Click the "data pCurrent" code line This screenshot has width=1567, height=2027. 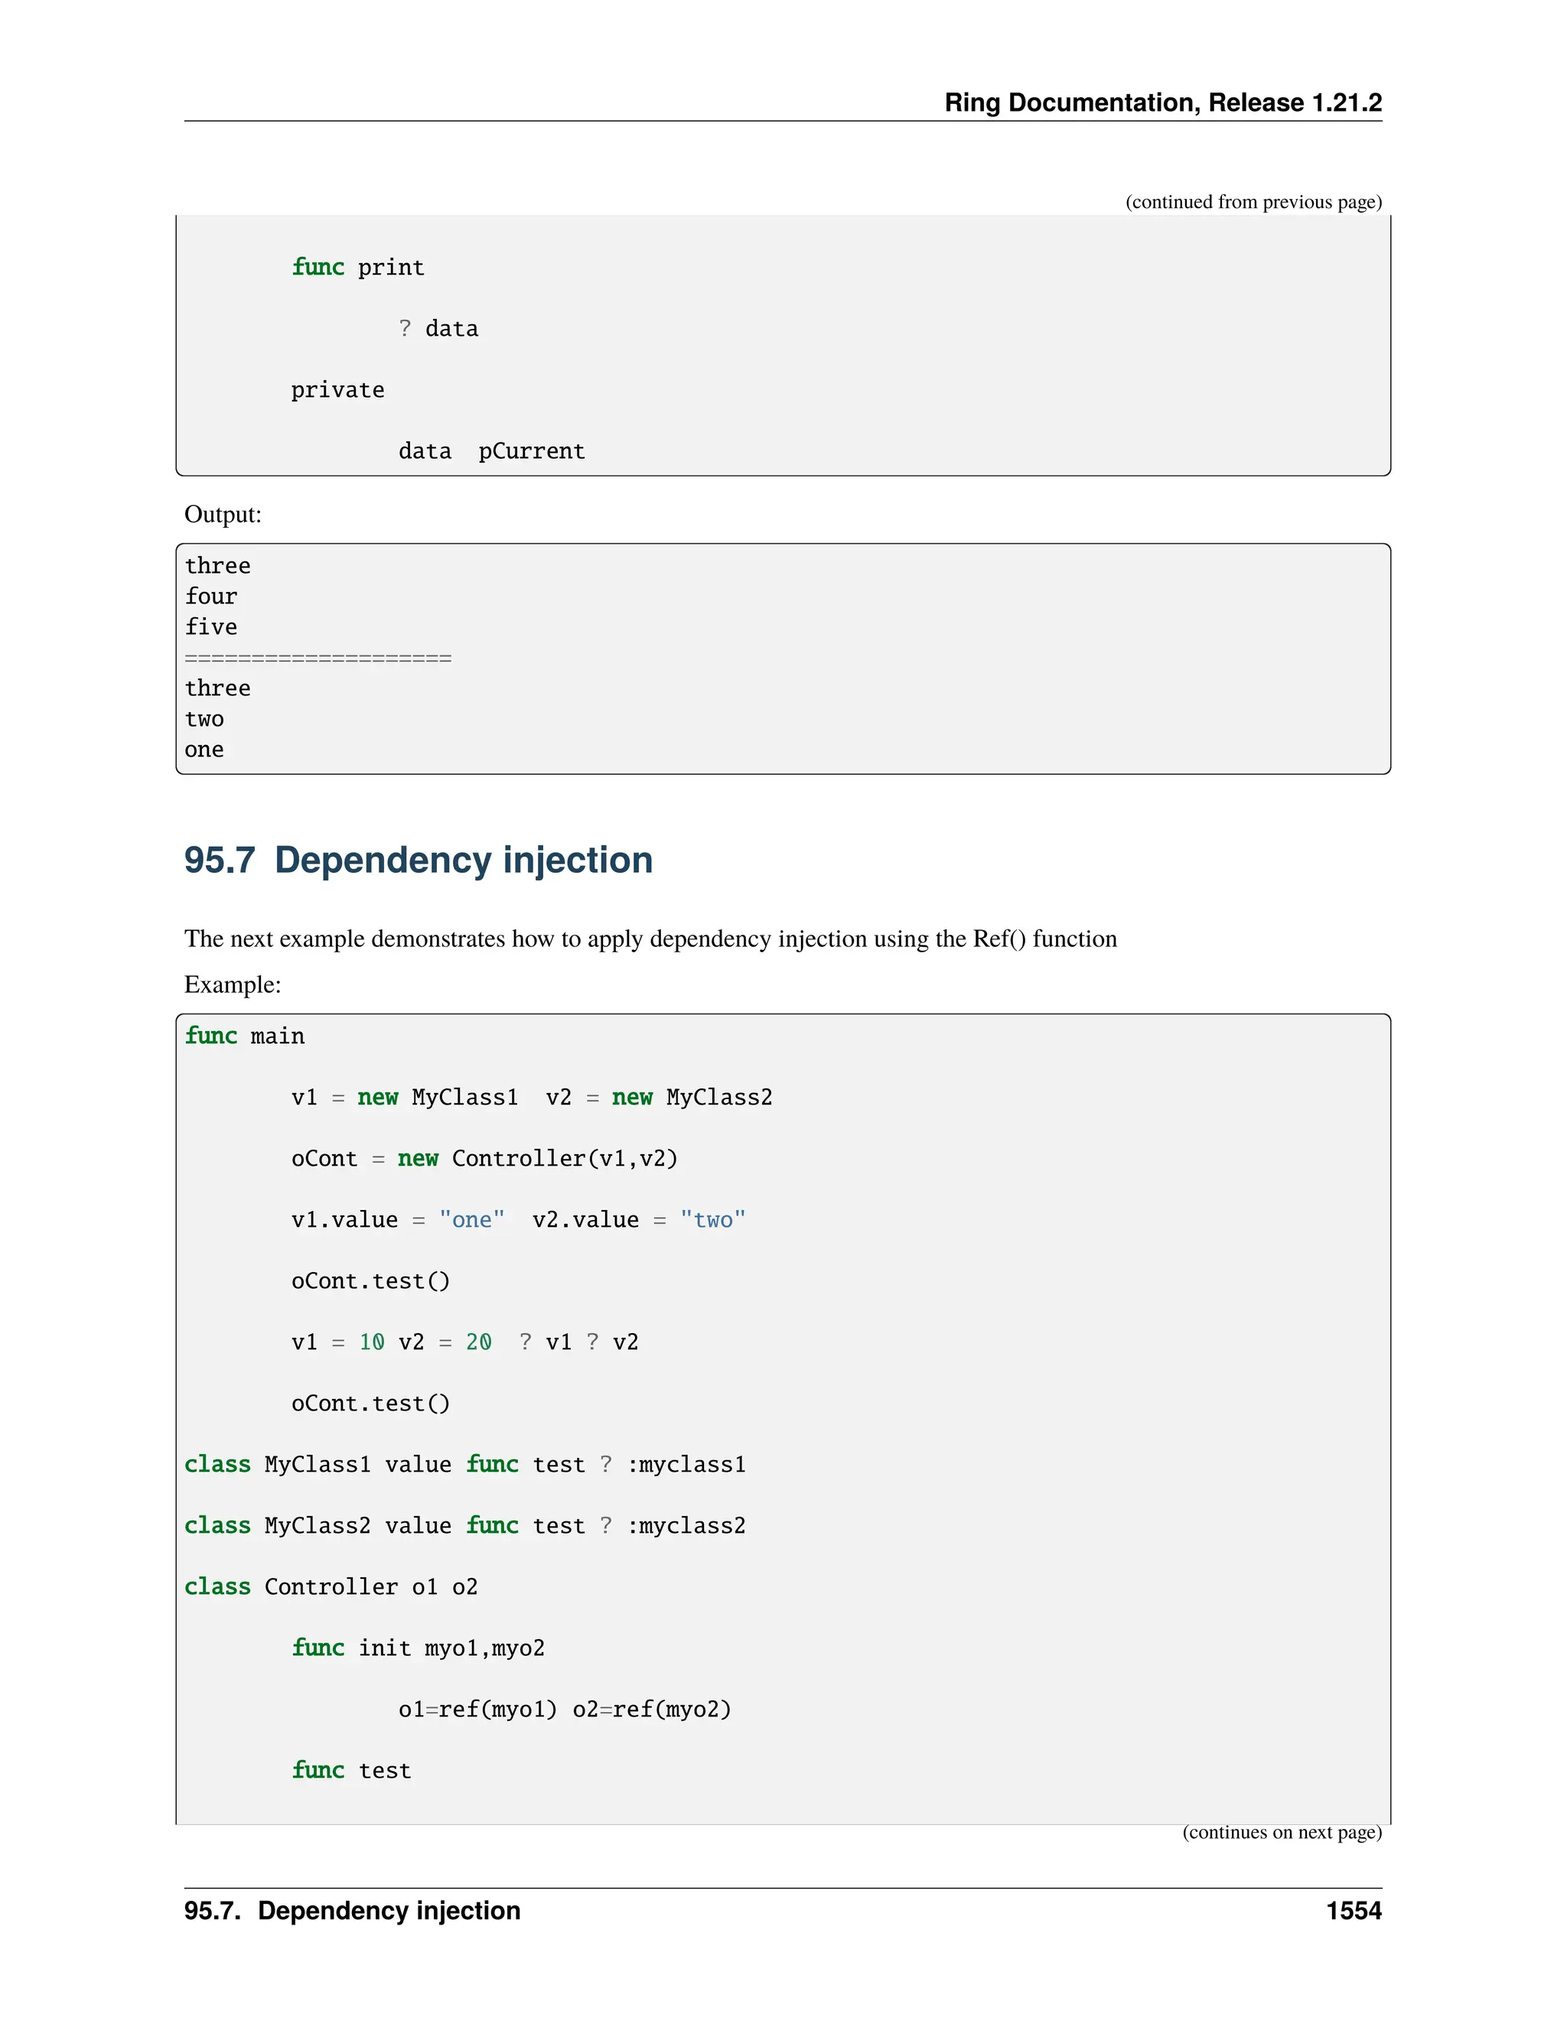point(491,451)
